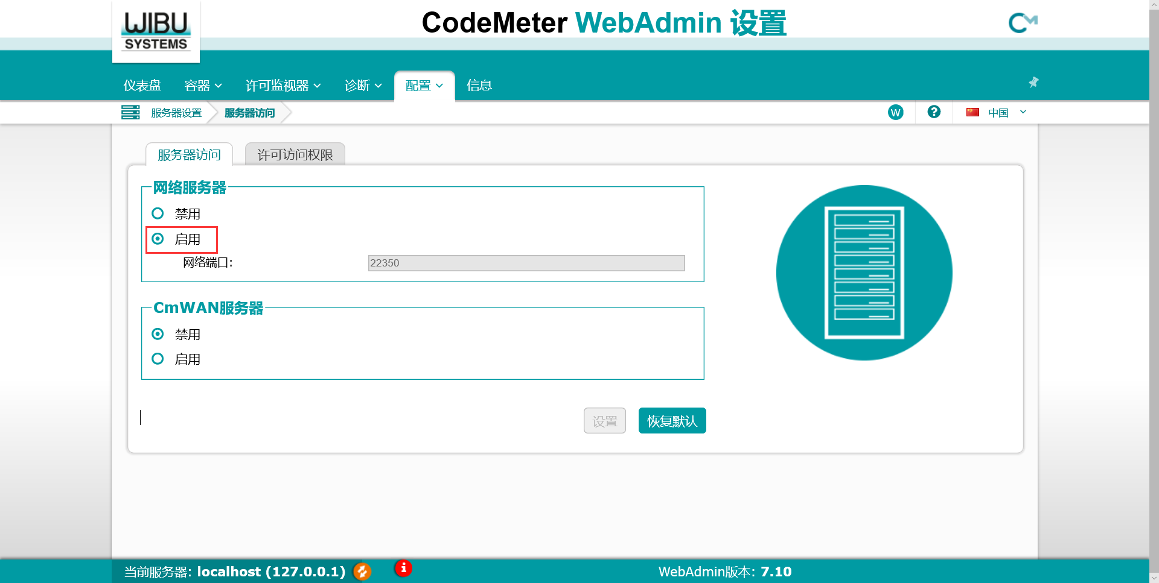Click the 设置 apply button
The image size is (1159, 583).
605,421
